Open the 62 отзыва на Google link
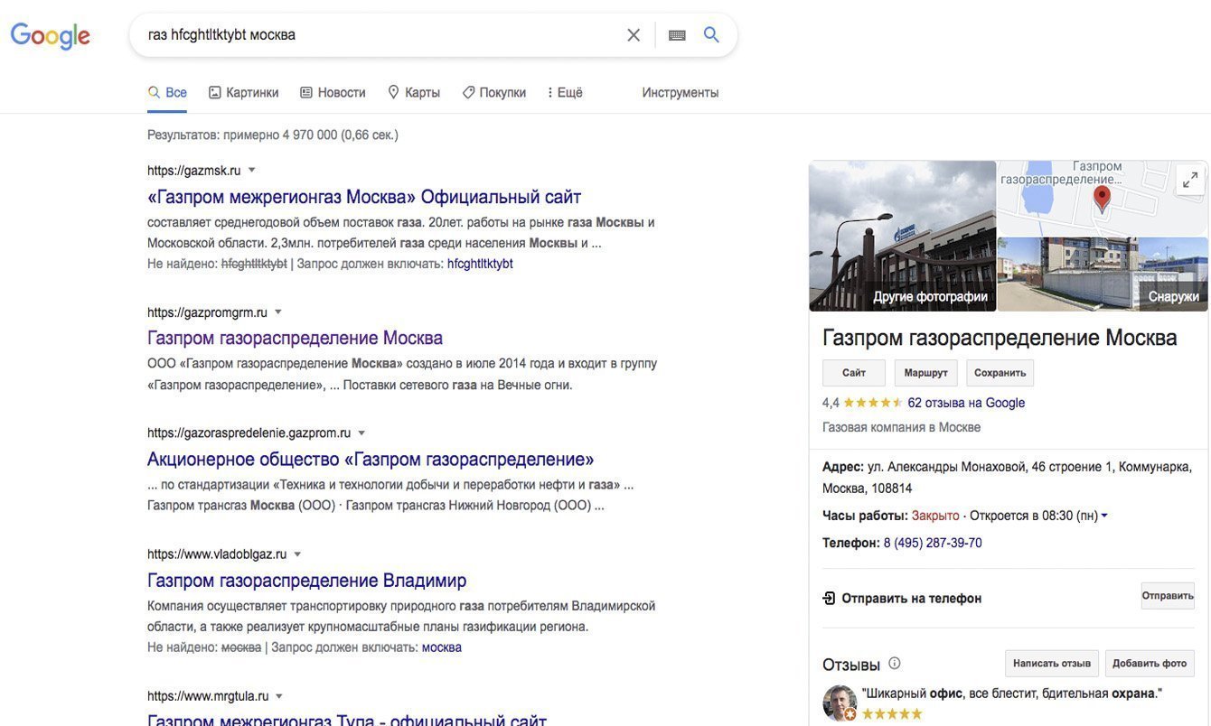 (966, 403)
